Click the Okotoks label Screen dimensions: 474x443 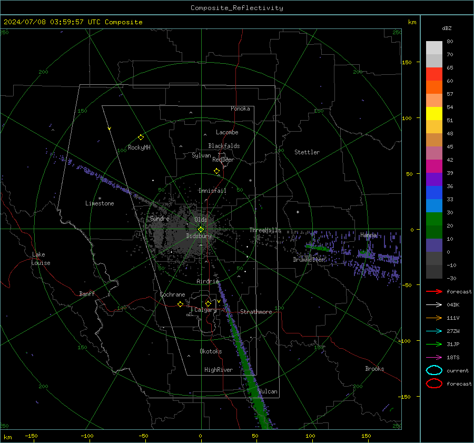click(211, 351)
